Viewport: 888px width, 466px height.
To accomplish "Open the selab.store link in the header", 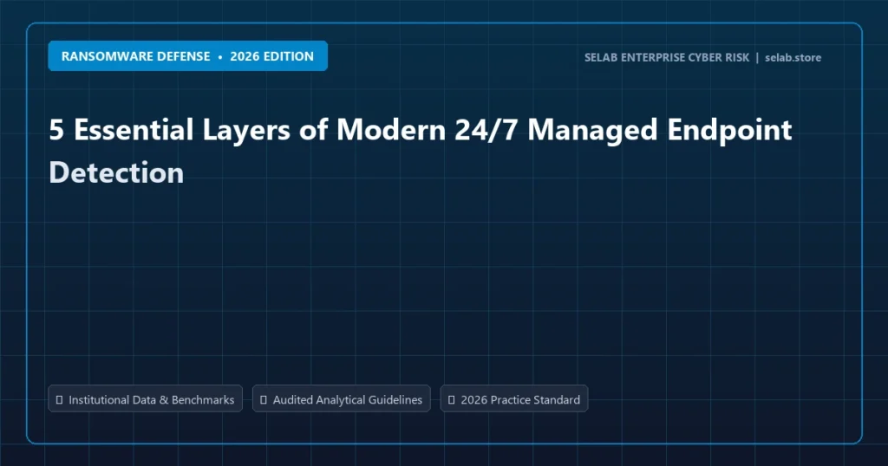I will point(793,58).
